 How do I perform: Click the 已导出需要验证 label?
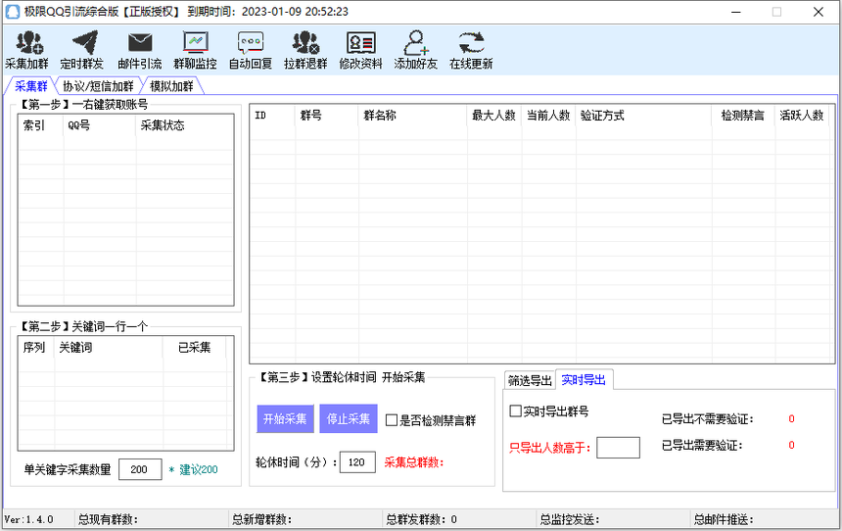[702, 446]
